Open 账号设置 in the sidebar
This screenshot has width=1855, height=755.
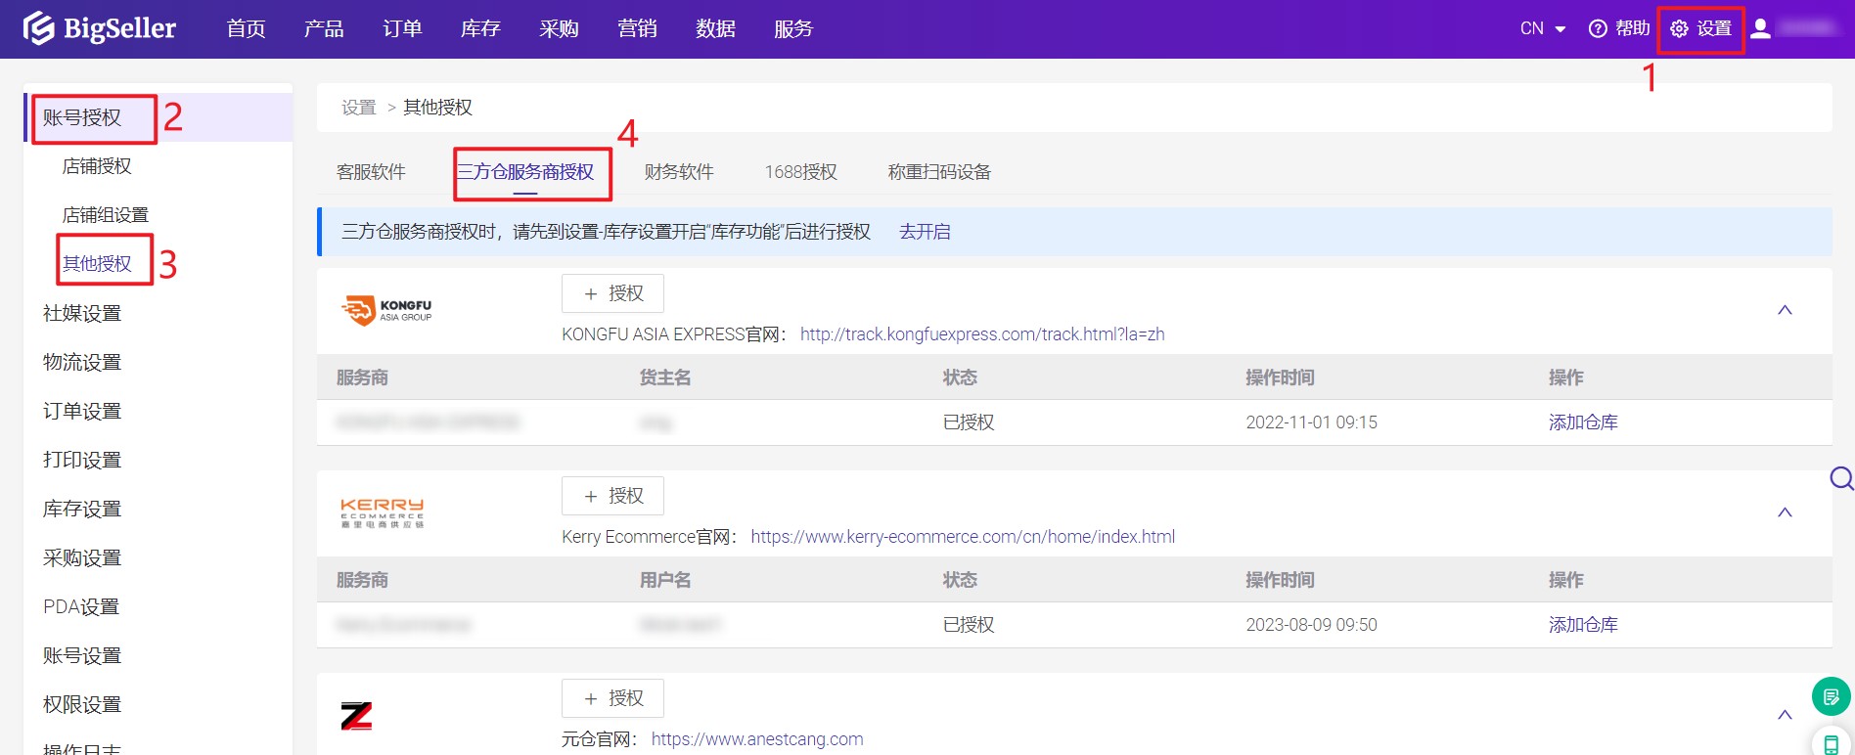[x=82, y=655]
